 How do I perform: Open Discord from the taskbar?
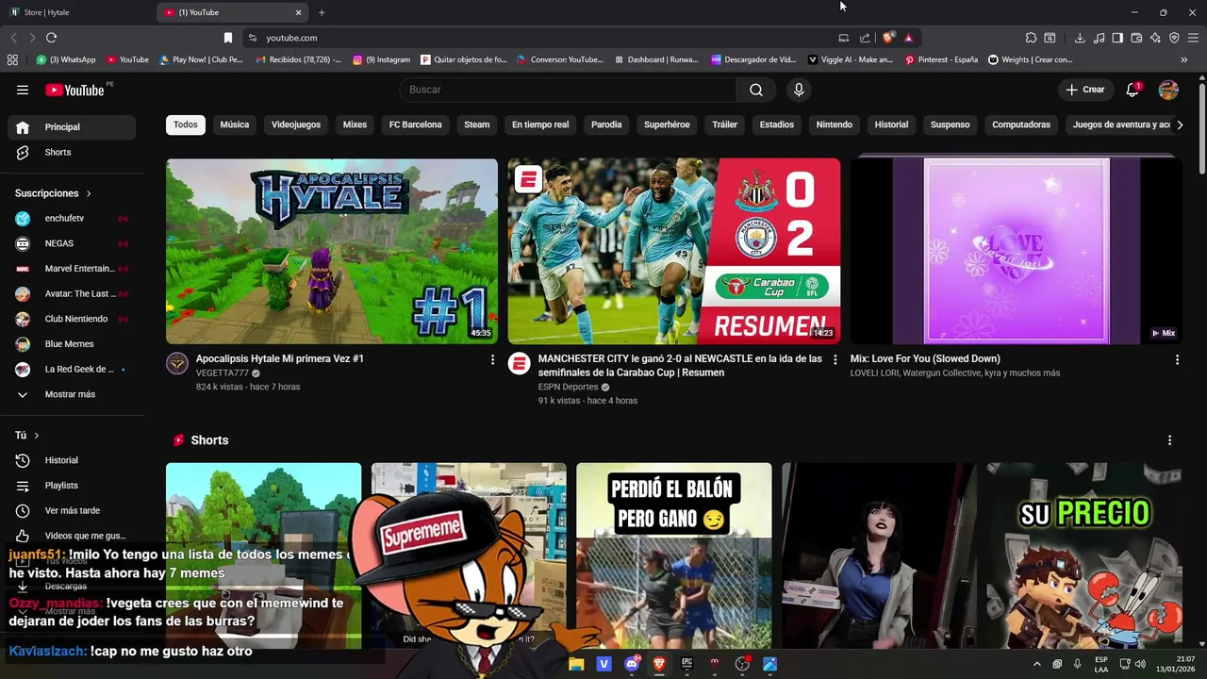point(632,664)
